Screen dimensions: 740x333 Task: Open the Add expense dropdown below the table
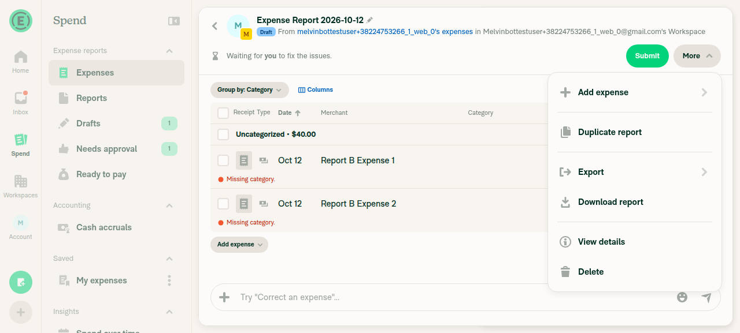[239, 245]
